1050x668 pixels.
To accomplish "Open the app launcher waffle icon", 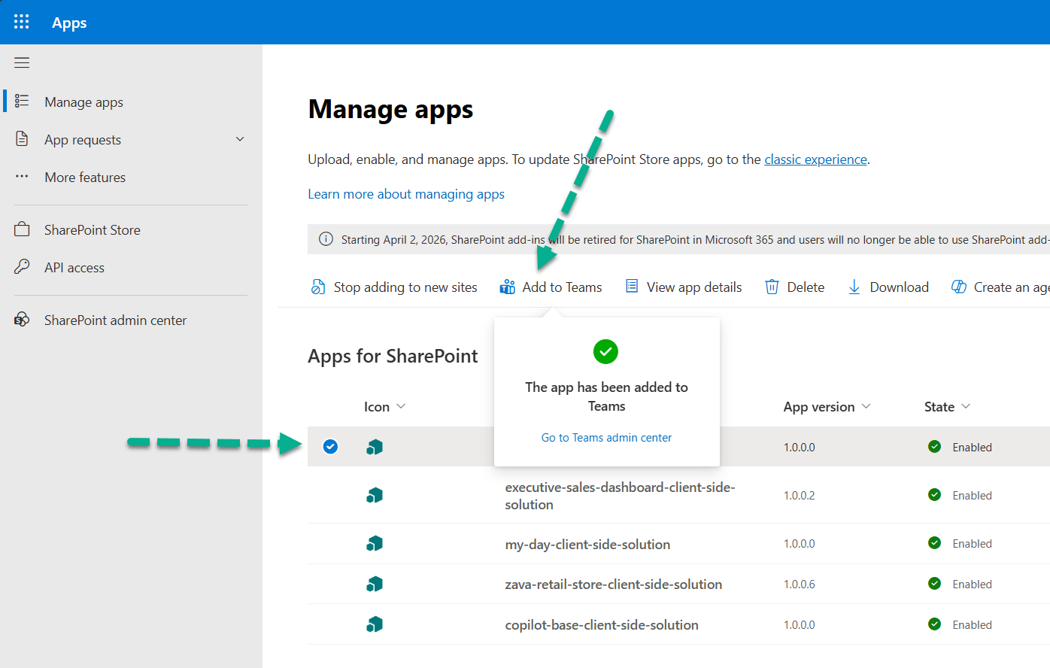I will point(22,22).
